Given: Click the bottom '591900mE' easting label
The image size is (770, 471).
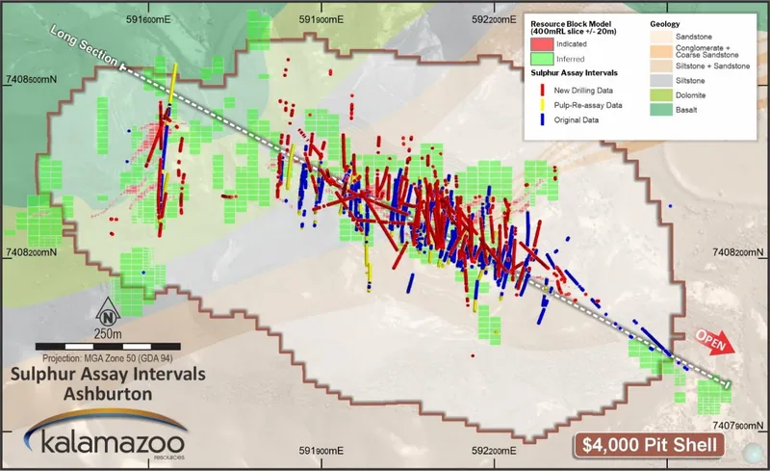Looking at the screenshot, I should pyautogui.click(x=321, y=451).
